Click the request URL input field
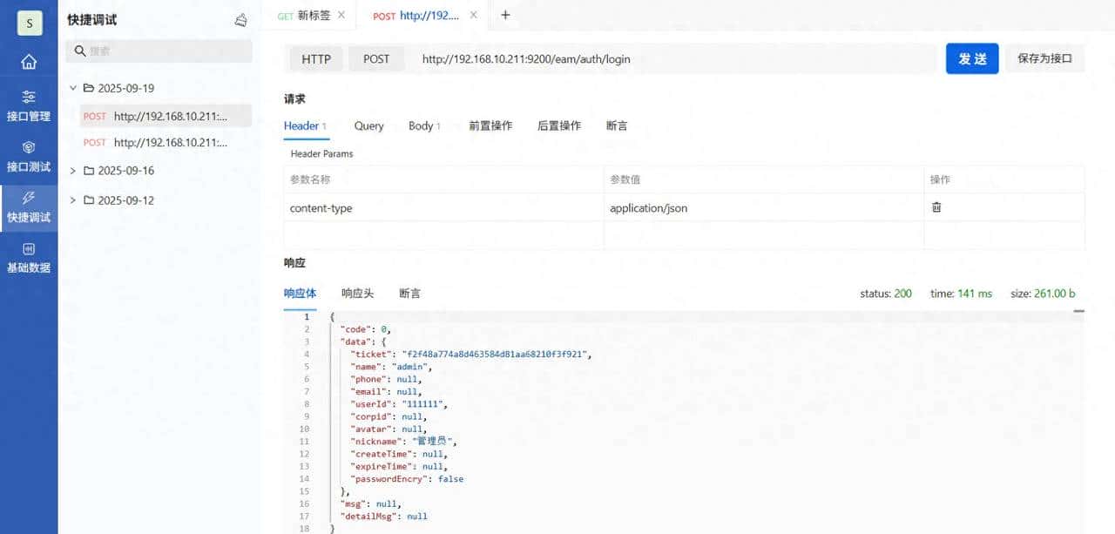The width and height of the screenshot is (1115, 534). 671,59
